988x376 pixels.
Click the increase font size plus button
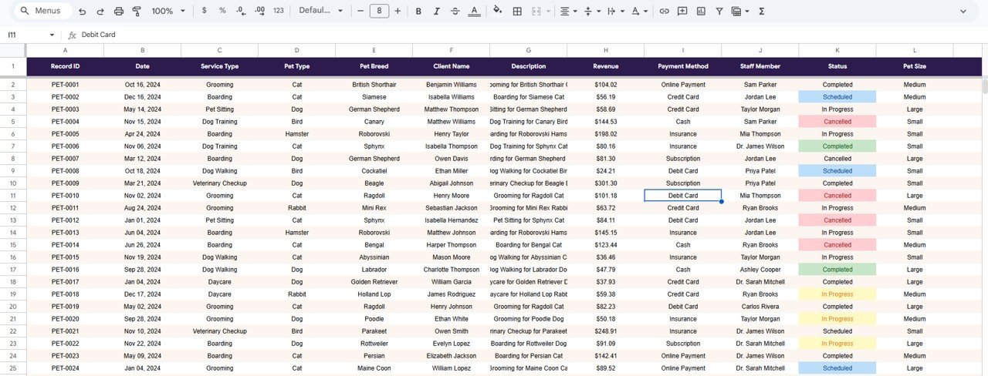[x=398, y=12]
